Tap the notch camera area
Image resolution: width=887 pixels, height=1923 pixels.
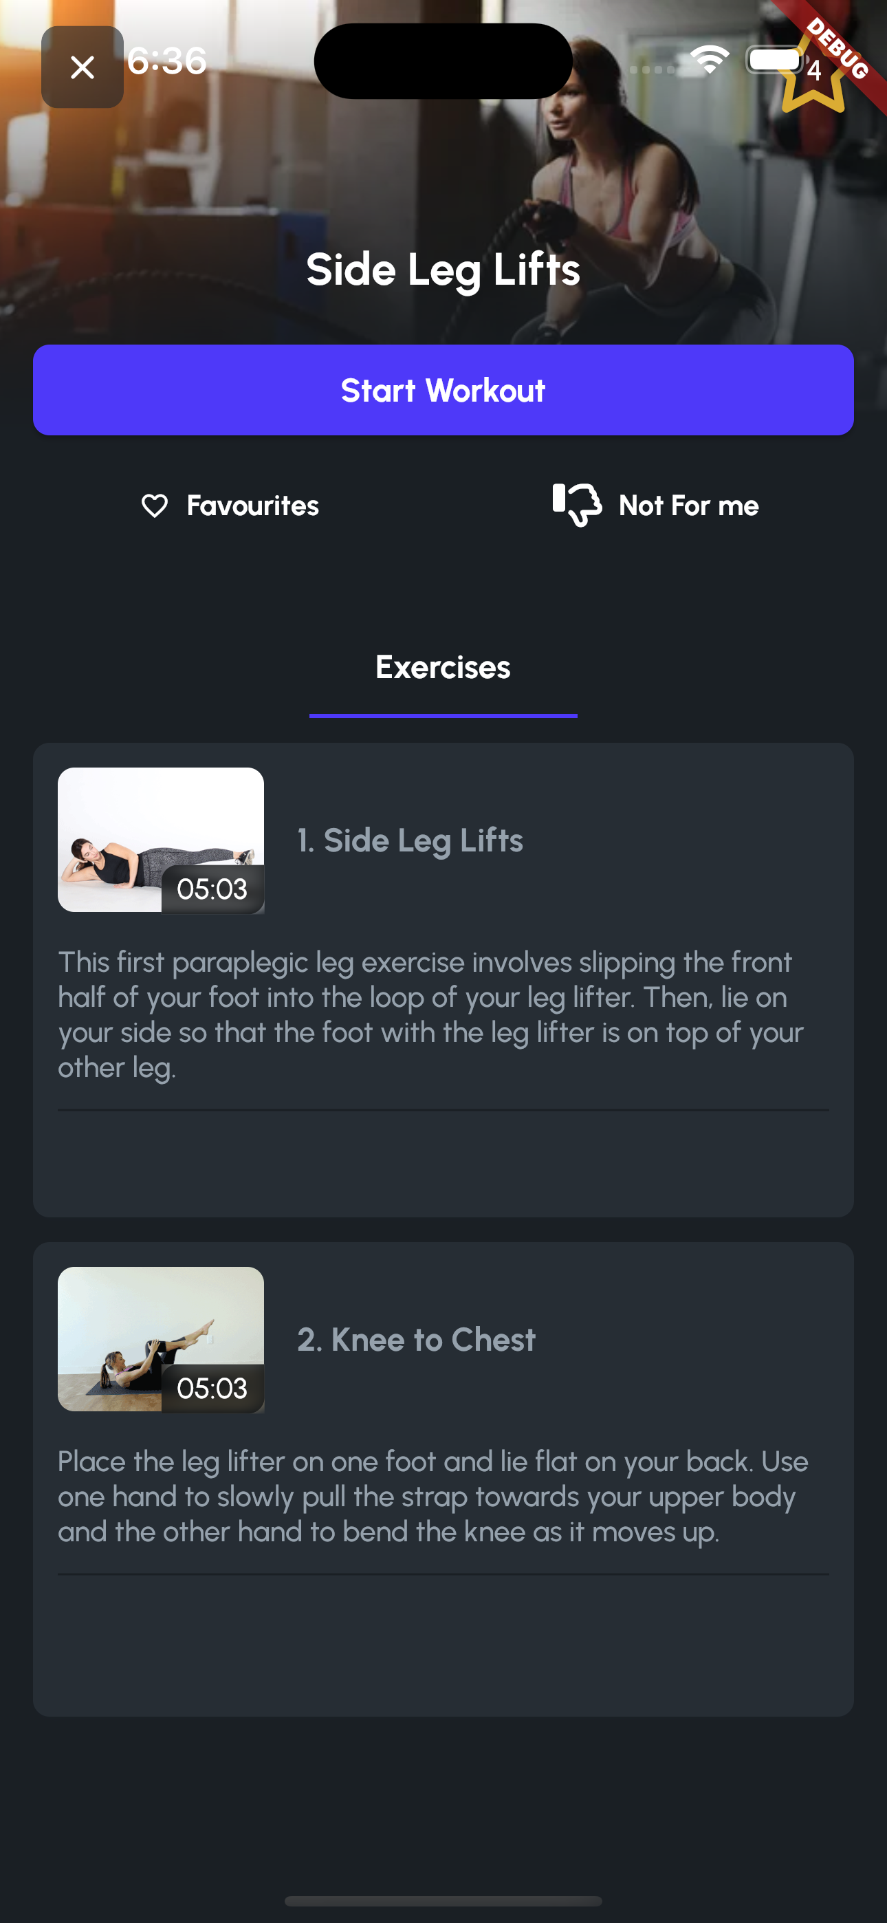pos(443,61)
